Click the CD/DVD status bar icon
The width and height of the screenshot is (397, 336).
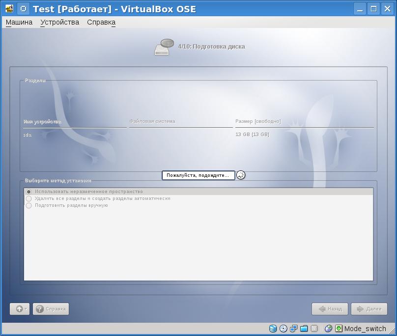click(284, 329)
